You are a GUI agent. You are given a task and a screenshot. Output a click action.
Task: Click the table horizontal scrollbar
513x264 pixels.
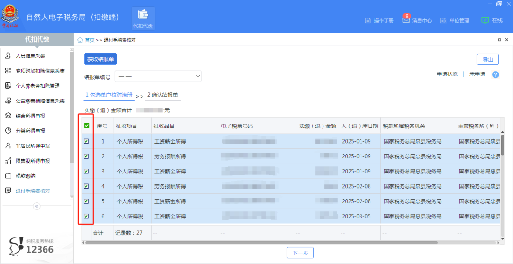(261, 243)
